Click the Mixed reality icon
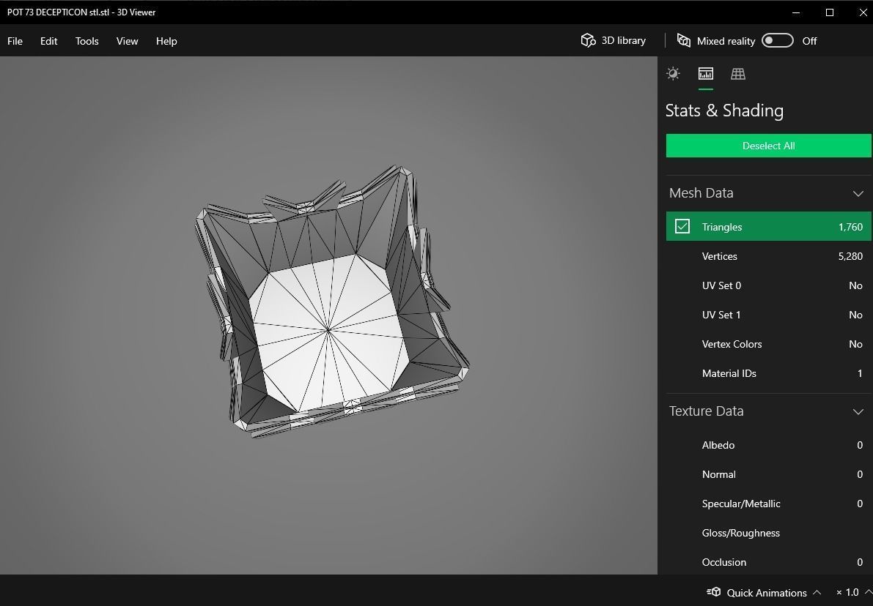This screenshot has height=606, width=873. point(683,40)
